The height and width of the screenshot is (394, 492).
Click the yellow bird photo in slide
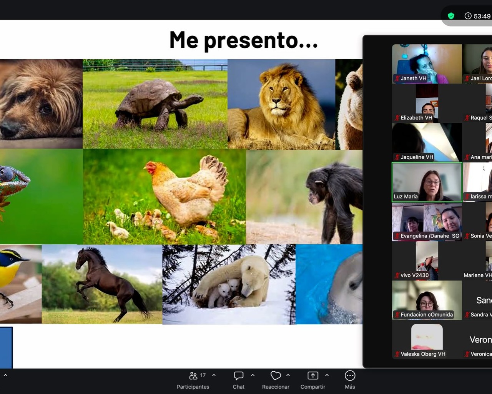pos(21,284)
